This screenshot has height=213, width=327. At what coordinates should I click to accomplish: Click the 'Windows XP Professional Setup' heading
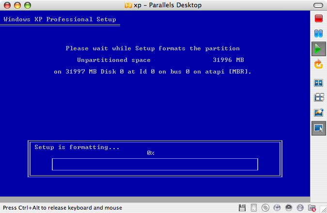[x=60, y=19]
